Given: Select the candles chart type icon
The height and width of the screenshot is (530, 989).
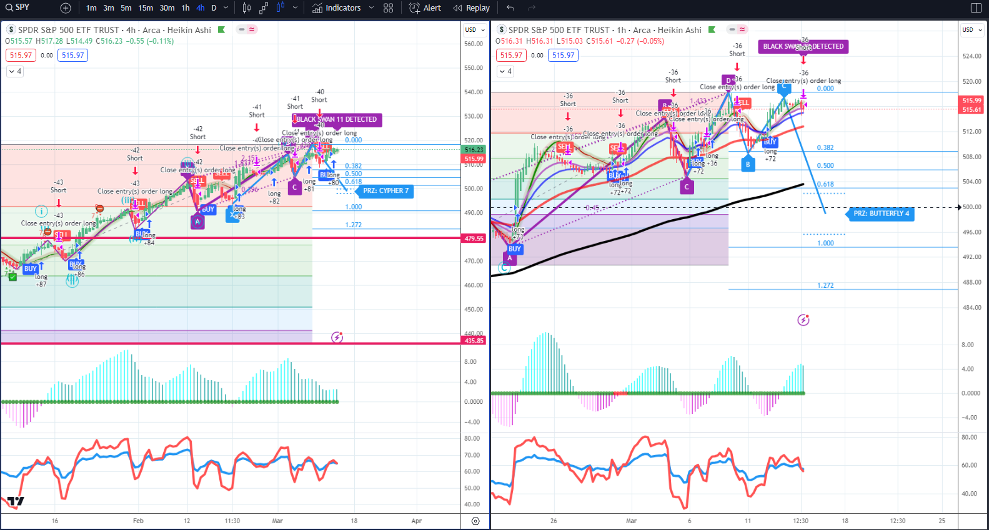Looking at the screenshot, I should [x=247, y=8].
